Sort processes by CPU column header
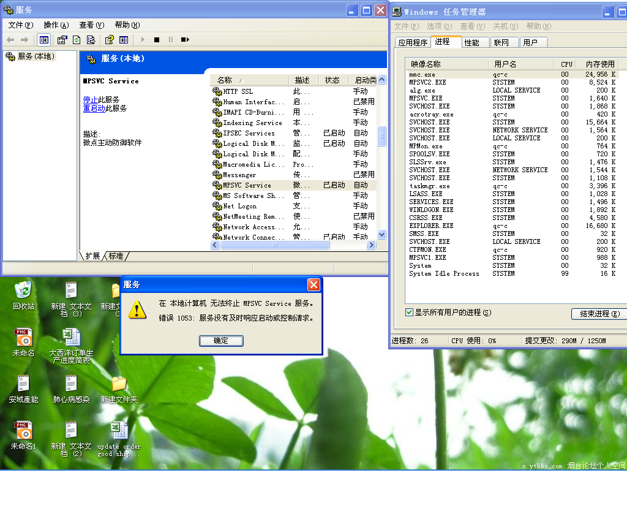The image size is (627, 513). 566,64
